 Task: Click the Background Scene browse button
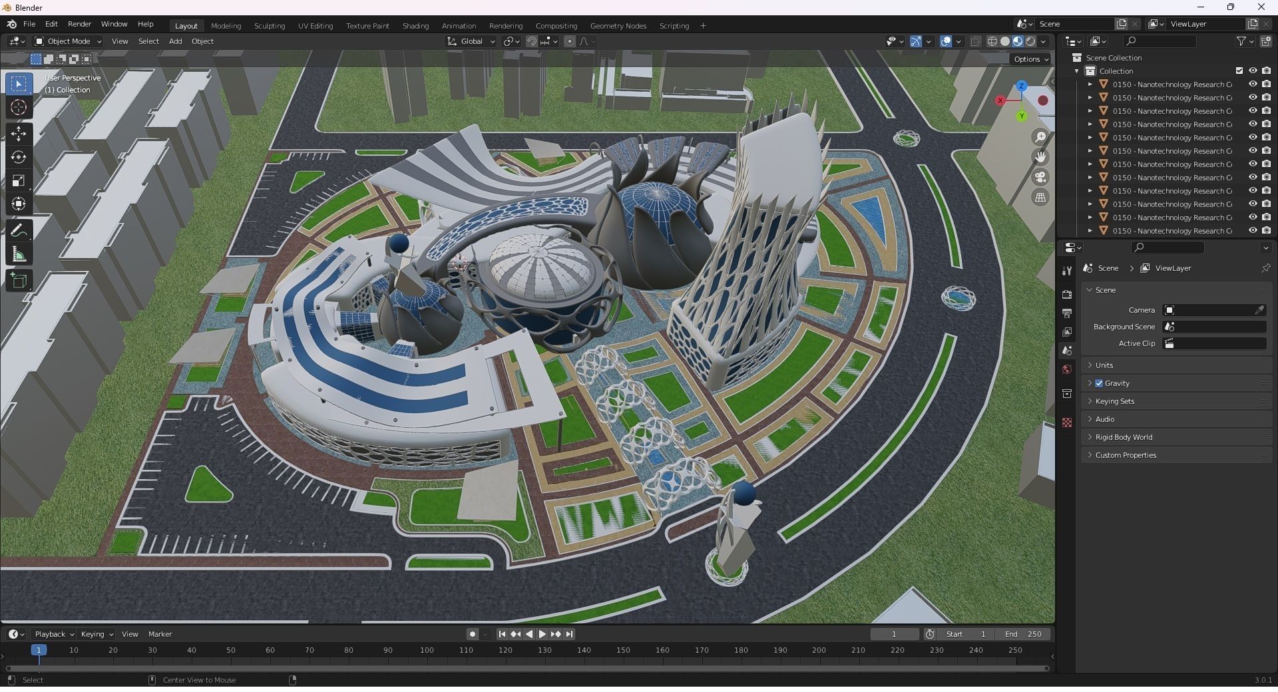1169,327
